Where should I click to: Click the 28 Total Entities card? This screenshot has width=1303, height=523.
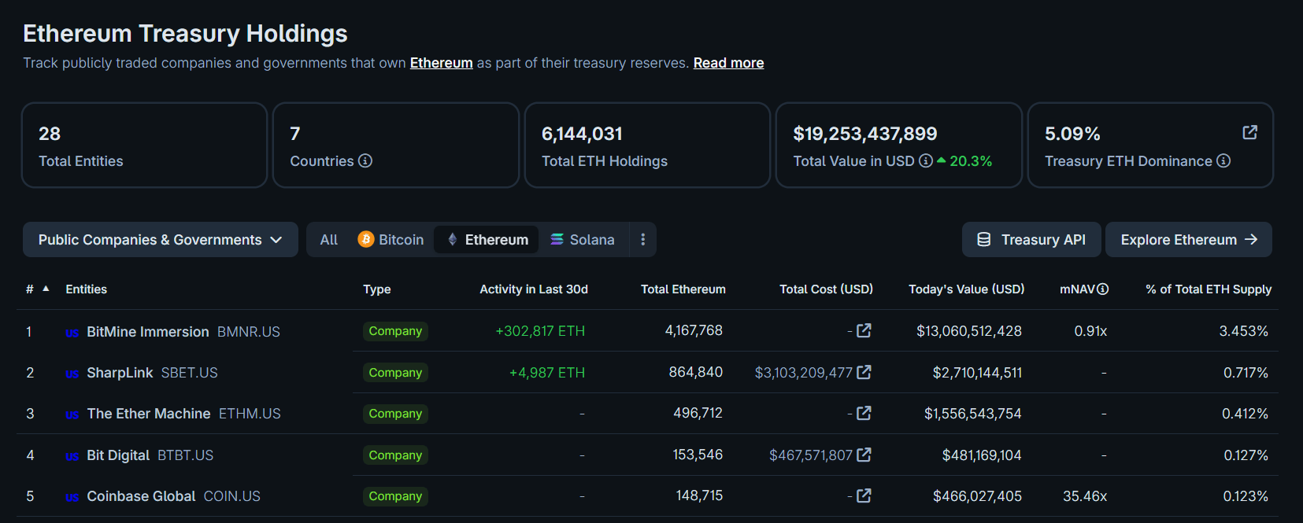[x=145, y=145]
